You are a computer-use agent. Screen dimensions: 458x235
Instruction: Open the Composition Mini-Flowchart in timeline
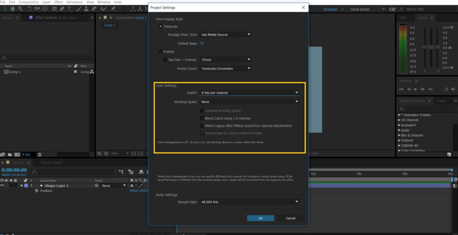[121, 172]
